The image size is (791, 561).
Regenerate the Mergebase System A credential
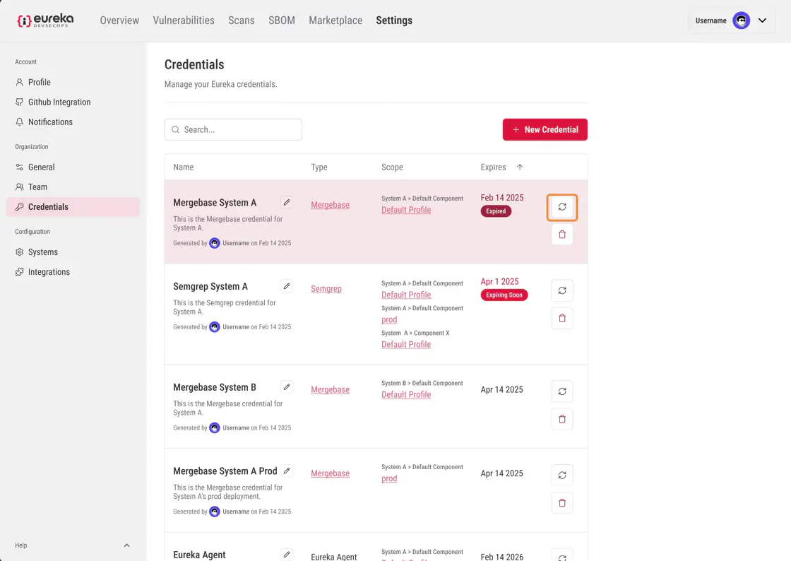[562, 207]
